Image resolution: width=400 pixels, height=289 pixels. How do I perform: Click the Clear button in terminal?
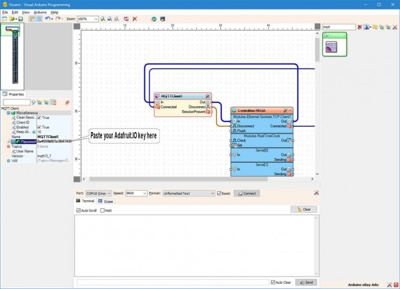click(x=304, y=209)
